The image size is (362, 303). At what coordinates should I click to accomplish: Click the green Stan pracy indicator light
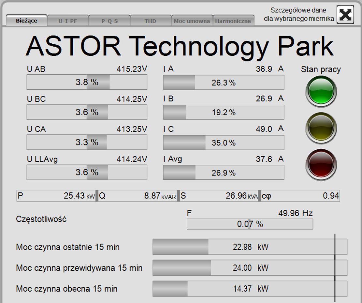click(321, 92)
